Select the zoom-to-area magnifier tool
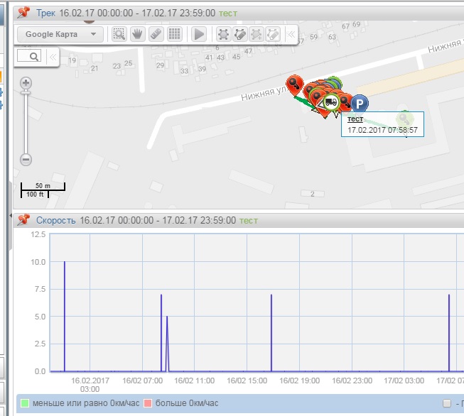The width and height of the screenshot is (464, 416). tap(119, 34)
